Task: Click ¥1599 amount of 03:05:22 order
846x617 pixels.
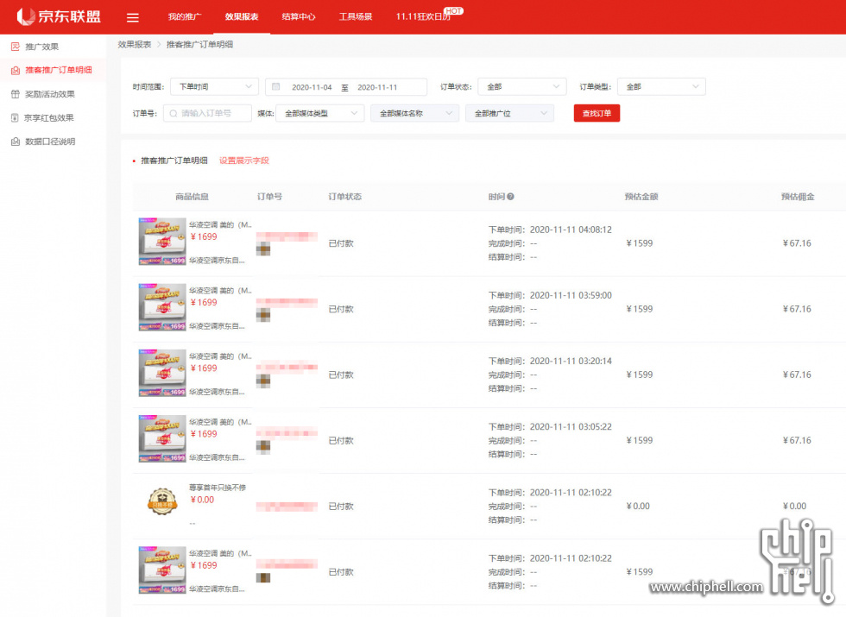Action: [640, 441]
